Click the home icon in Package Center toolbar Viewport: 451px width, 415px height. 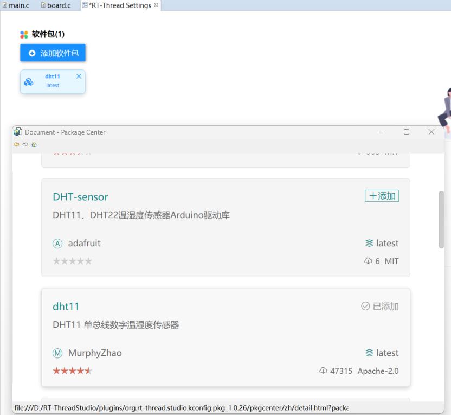[x=34, y=144]
